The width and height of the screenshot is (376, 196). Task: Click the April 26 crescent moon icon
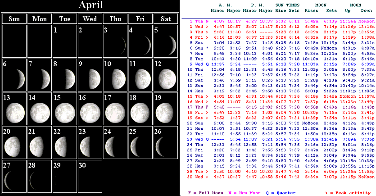pos(169,146)
